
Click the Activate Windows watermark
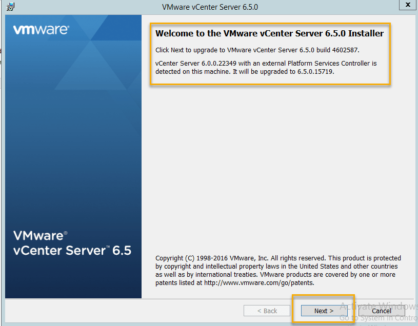click(x=379, y=307)
